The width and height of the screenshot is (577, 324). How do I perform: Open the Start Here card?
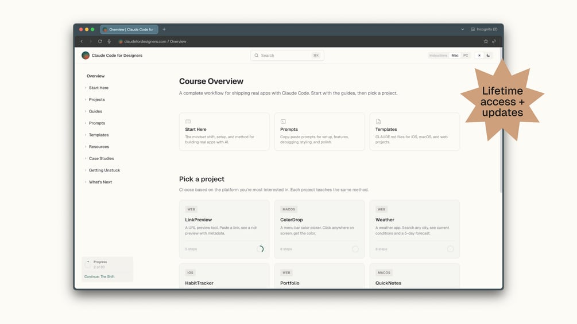(x=224, y=131)
